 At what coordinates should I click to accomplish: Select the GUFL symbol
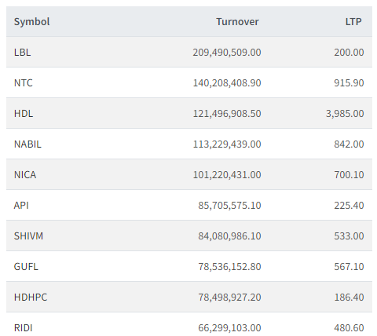[26, 267]
